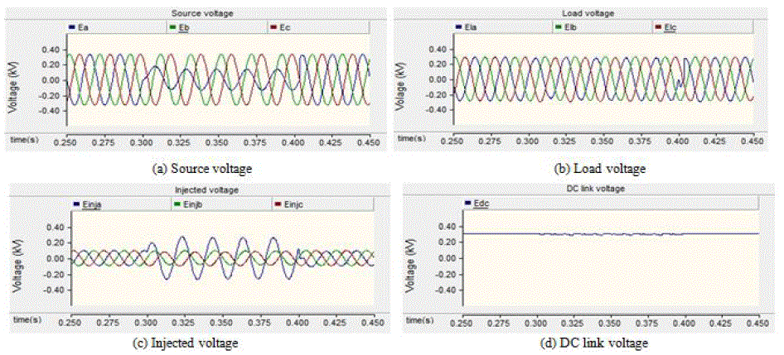Click the Source voltage graph title bar
The width and height of the screenshot is (784, 355).
pos(191,13)
